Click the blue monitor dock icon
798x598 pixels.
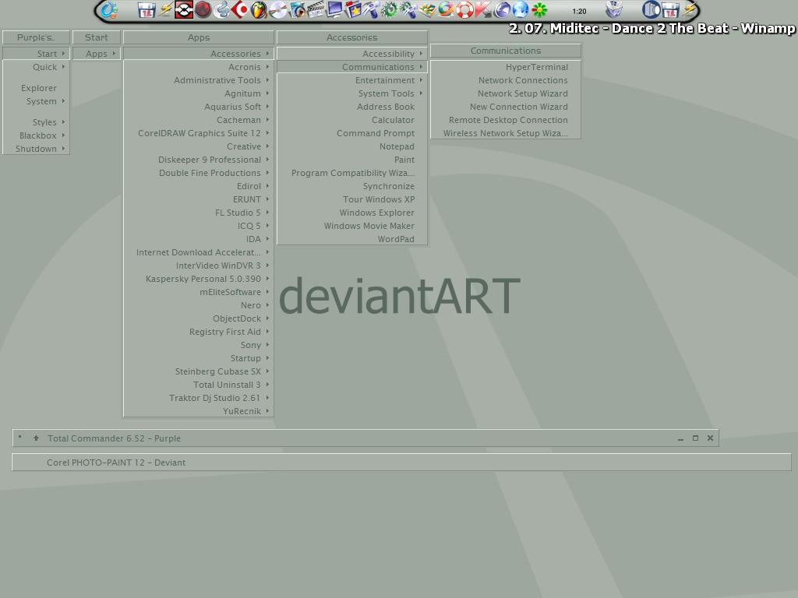tap(334, 10)
